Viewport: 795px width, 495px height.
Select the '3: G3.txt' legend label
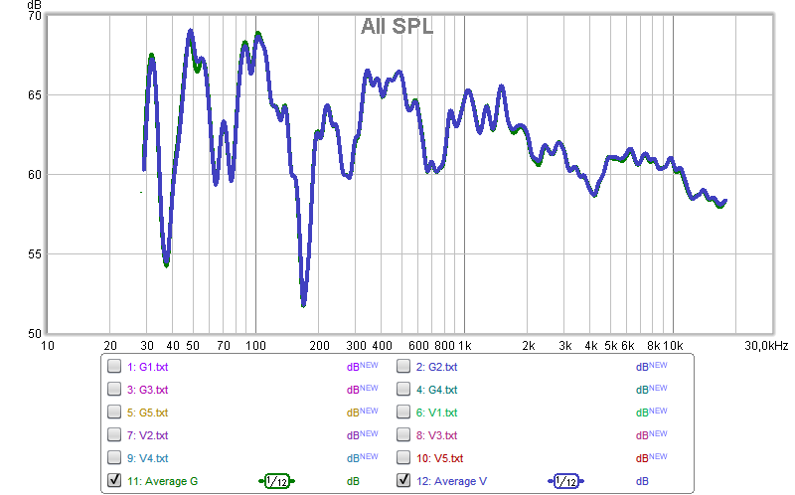(x=147, y=390)
